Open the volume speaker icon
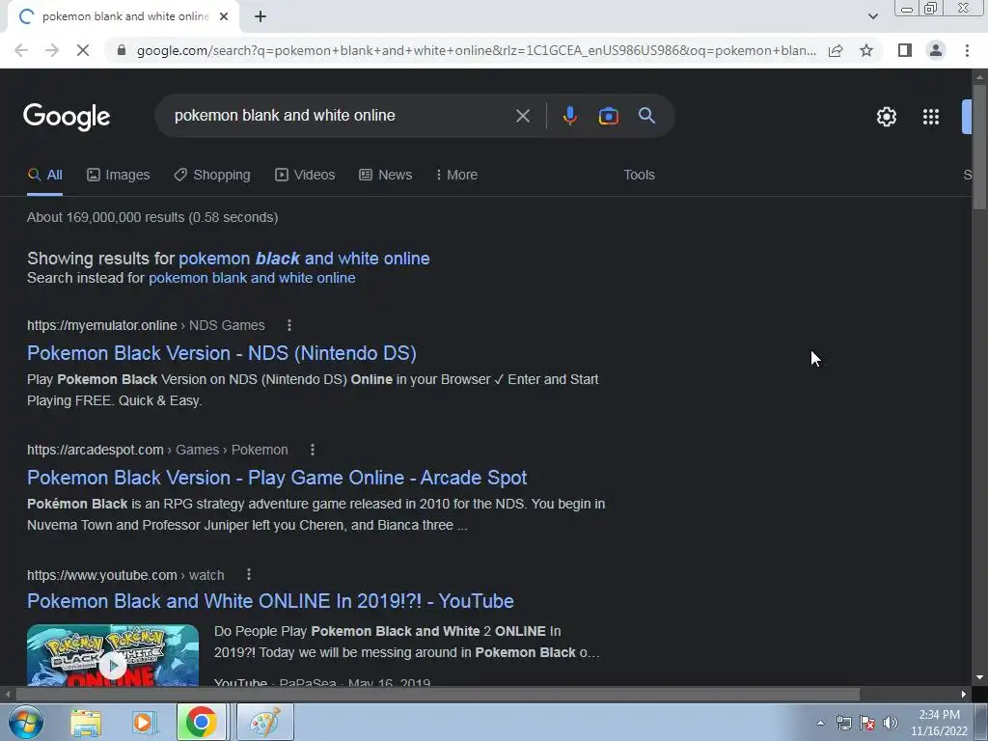The height and width of the screenshot is (741, 988). click(891, 723)
